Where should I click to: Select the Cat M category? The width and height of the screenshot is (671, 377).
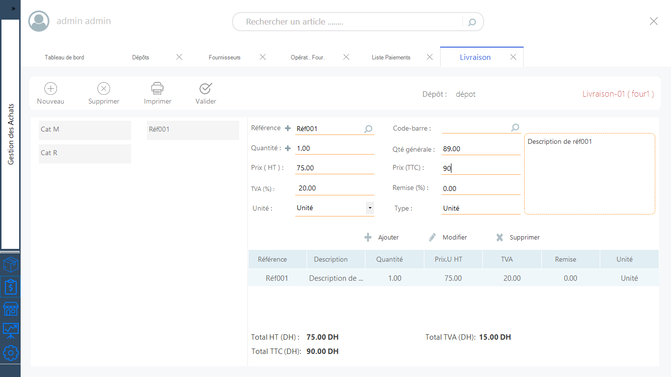point(85,130)
